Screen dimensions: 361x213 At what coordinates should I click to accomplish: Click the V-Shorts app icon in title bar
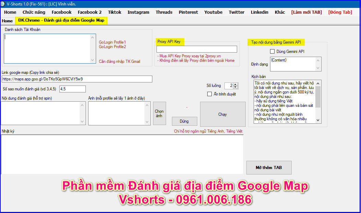(x=2, y=4)
